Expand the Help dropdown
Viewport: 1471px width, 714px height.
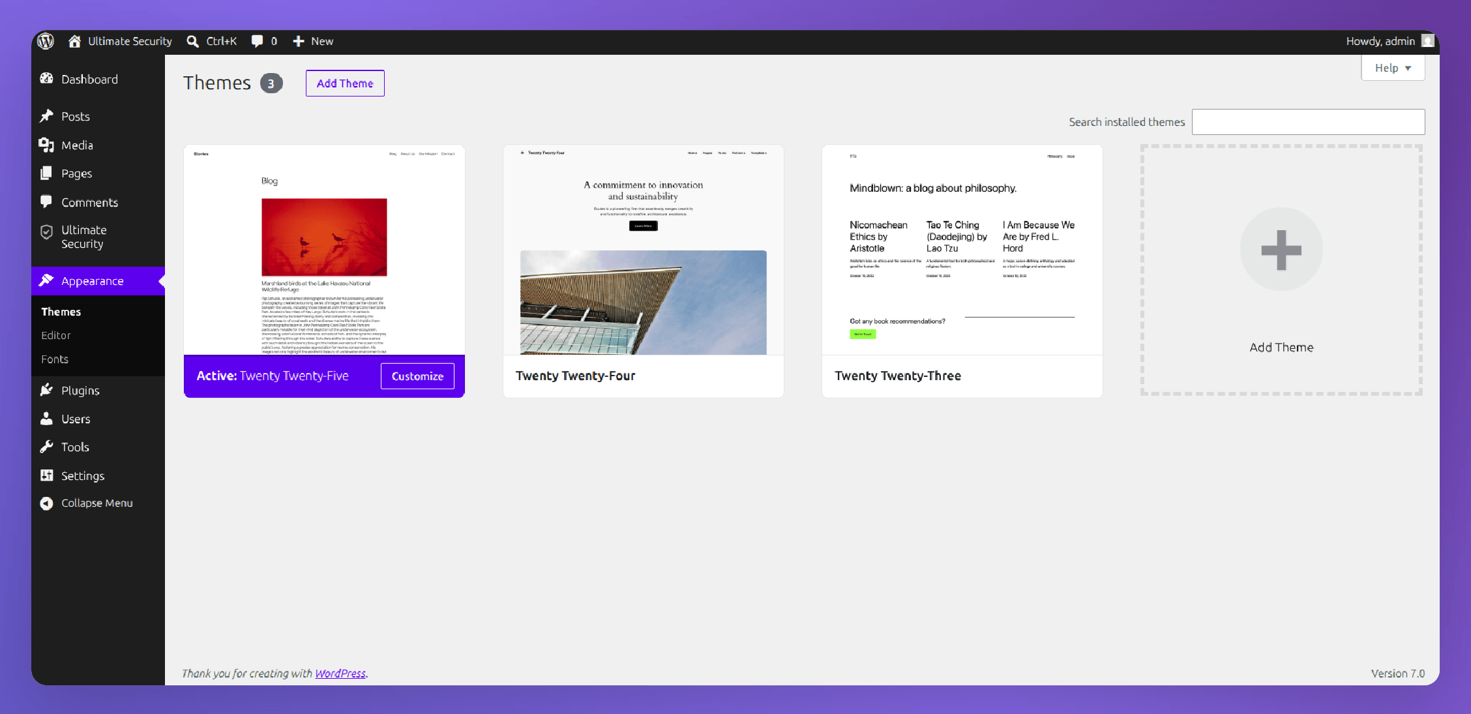(x=1393, y=68)
